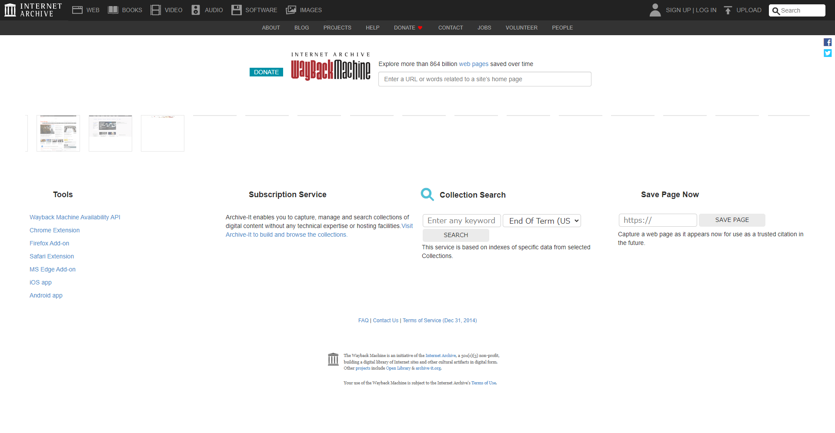
Task: Open Terms of Service (Dec 31, 2014) link
Action: click(440, 321)
